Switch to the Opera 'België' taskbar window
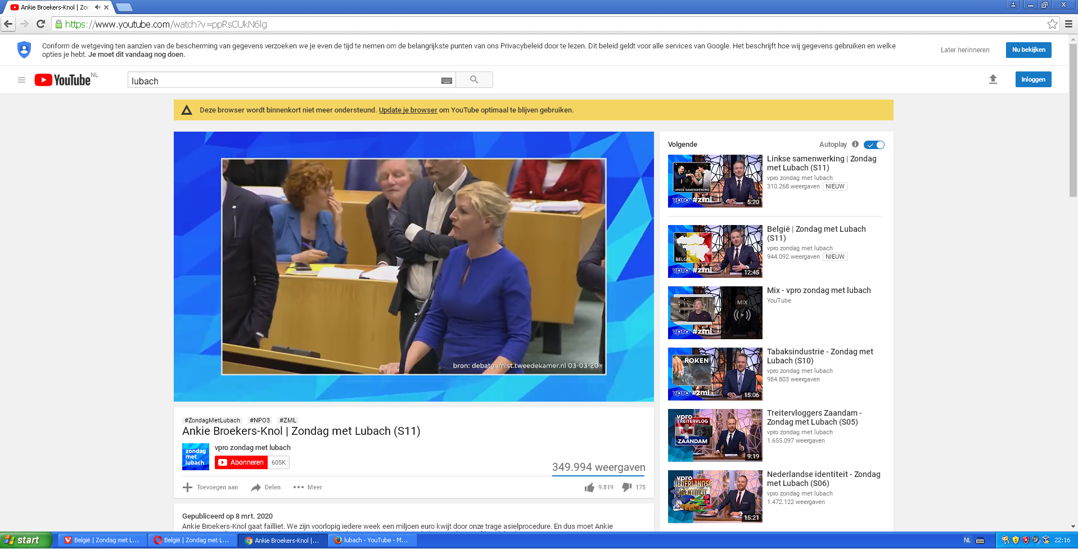 pos(192,540)
